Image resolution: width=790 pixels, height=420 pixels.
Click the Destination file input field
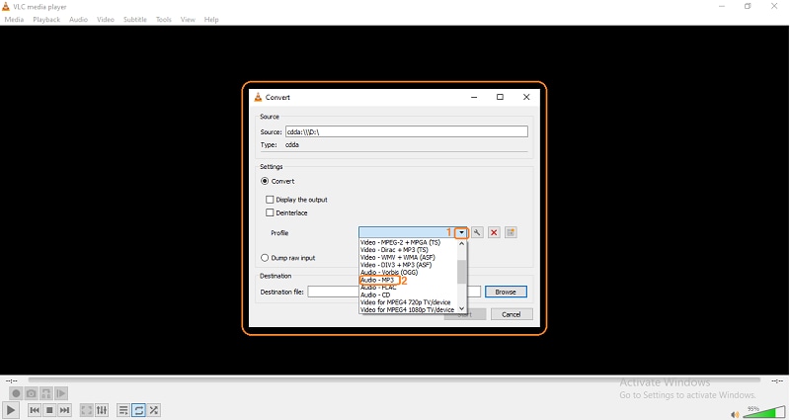point(394,292)
